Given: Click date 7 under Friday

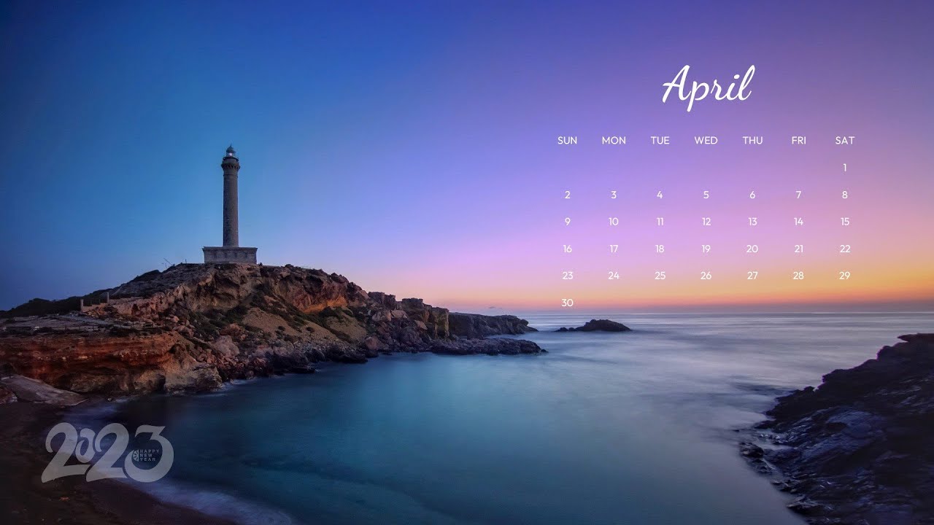Looking at the screenshot, I should [798, 195].
